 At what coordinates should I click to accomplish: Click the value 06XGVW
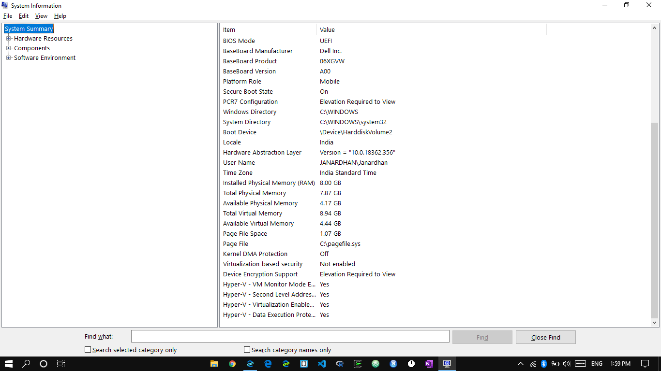[332, 61]
